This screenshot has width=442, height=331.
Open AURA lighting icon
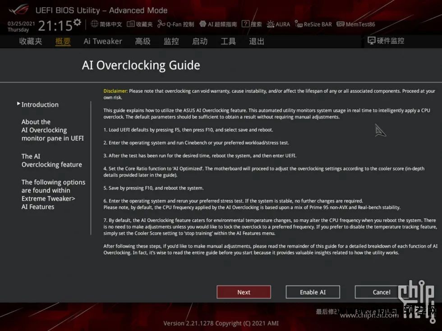(x=271, y=24)
